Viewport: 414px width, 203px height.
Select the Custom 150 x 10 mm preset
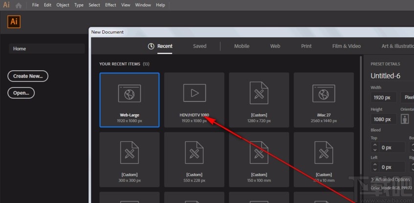click(324, 160)
